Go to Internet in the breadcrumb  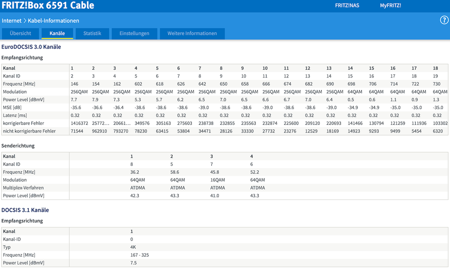(x=11, y=21)
